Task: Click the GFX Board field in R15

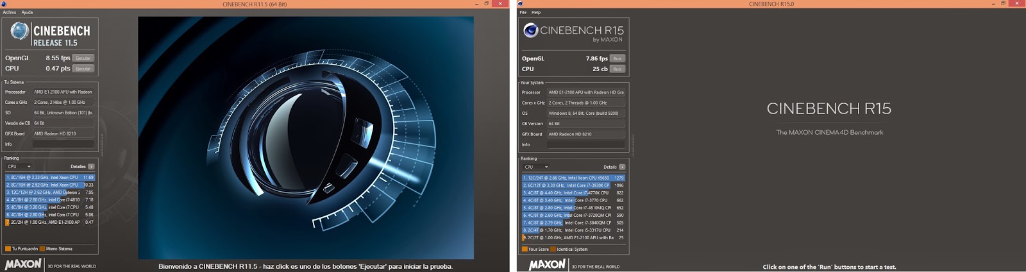Action: click(x=586, y=134)
